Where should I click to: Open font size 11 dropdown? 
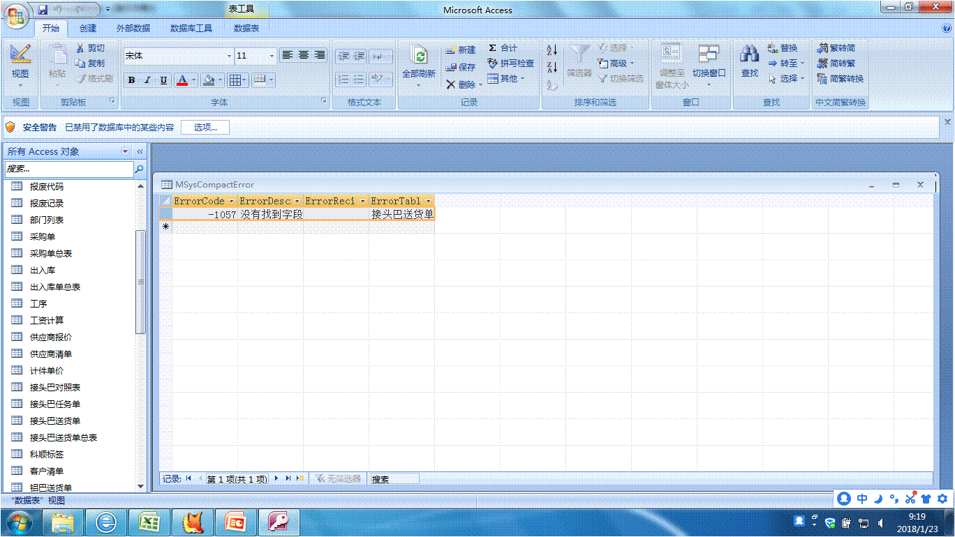(x=272, y=56)
